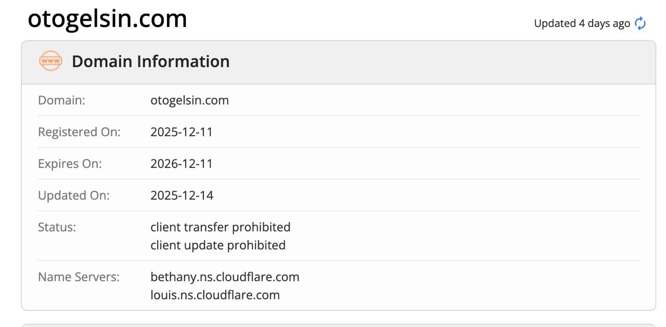Click the refresh icon beside Updated 4 days ago
The height and width of the screenshot is (327, 666).
641,23
